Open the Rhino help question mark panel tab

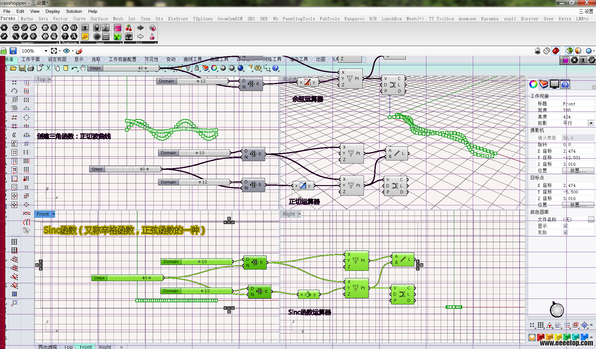point(565,84)
